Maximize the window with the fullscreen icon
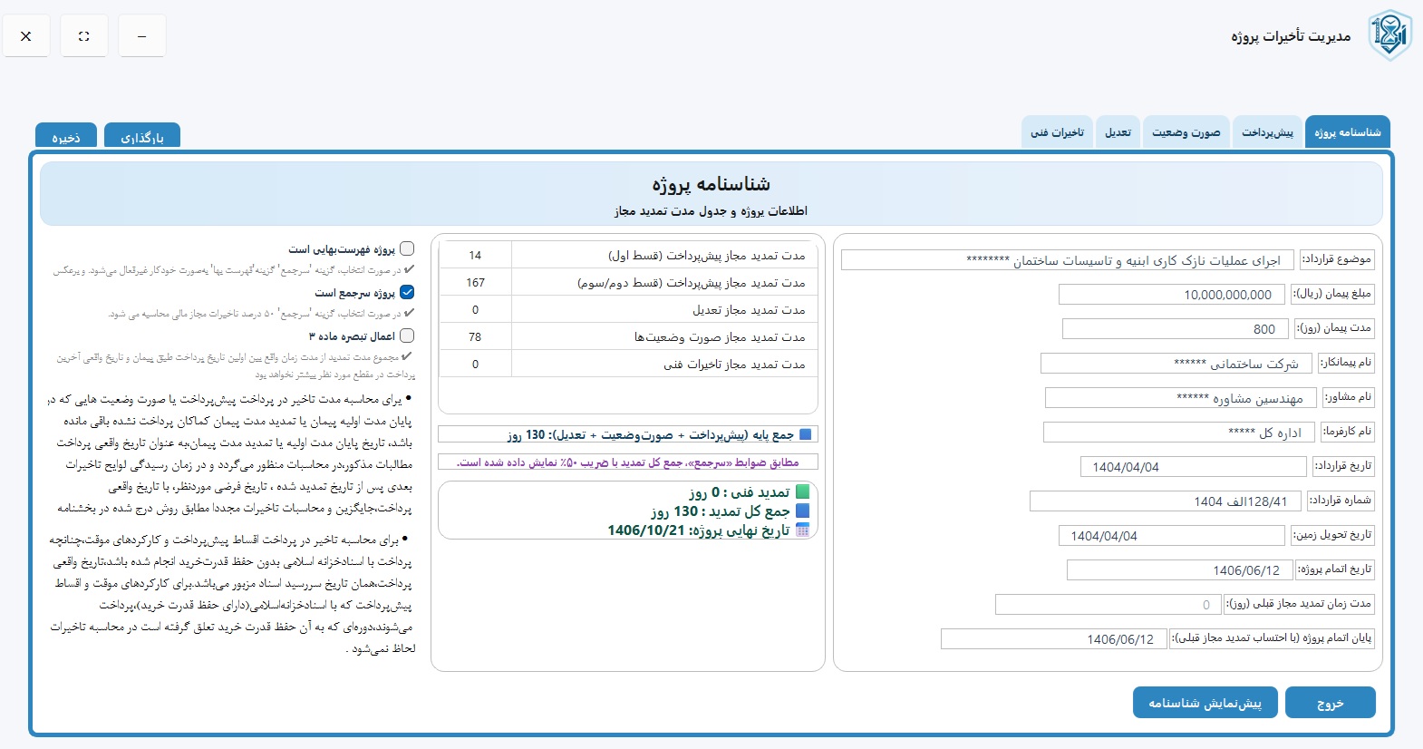The image size is (1423, 749). 84,36
